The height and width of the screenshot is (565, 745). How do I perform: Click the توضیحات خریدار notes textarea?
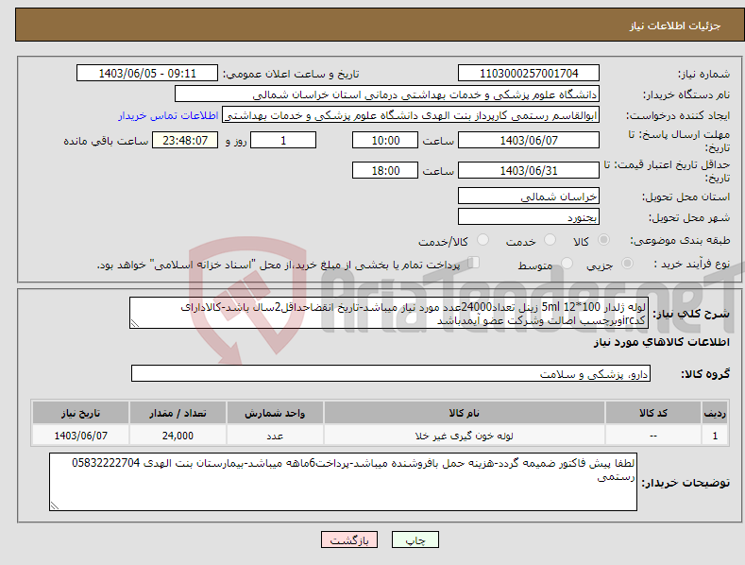(x=343, y=482)
